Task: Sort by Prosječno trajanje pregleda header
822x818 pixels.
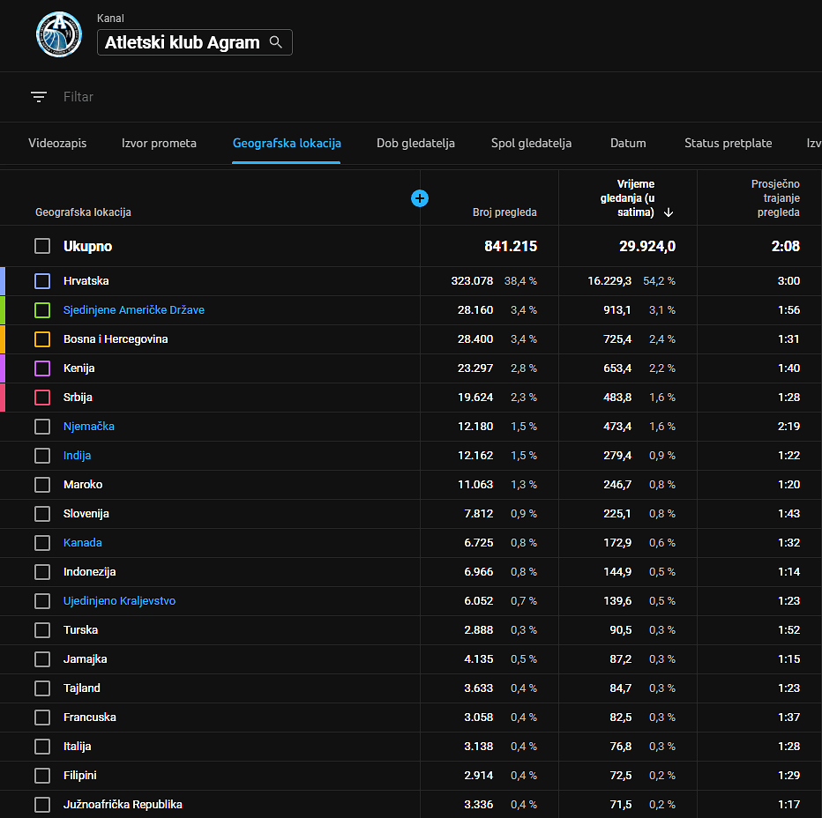Action: 774,198
